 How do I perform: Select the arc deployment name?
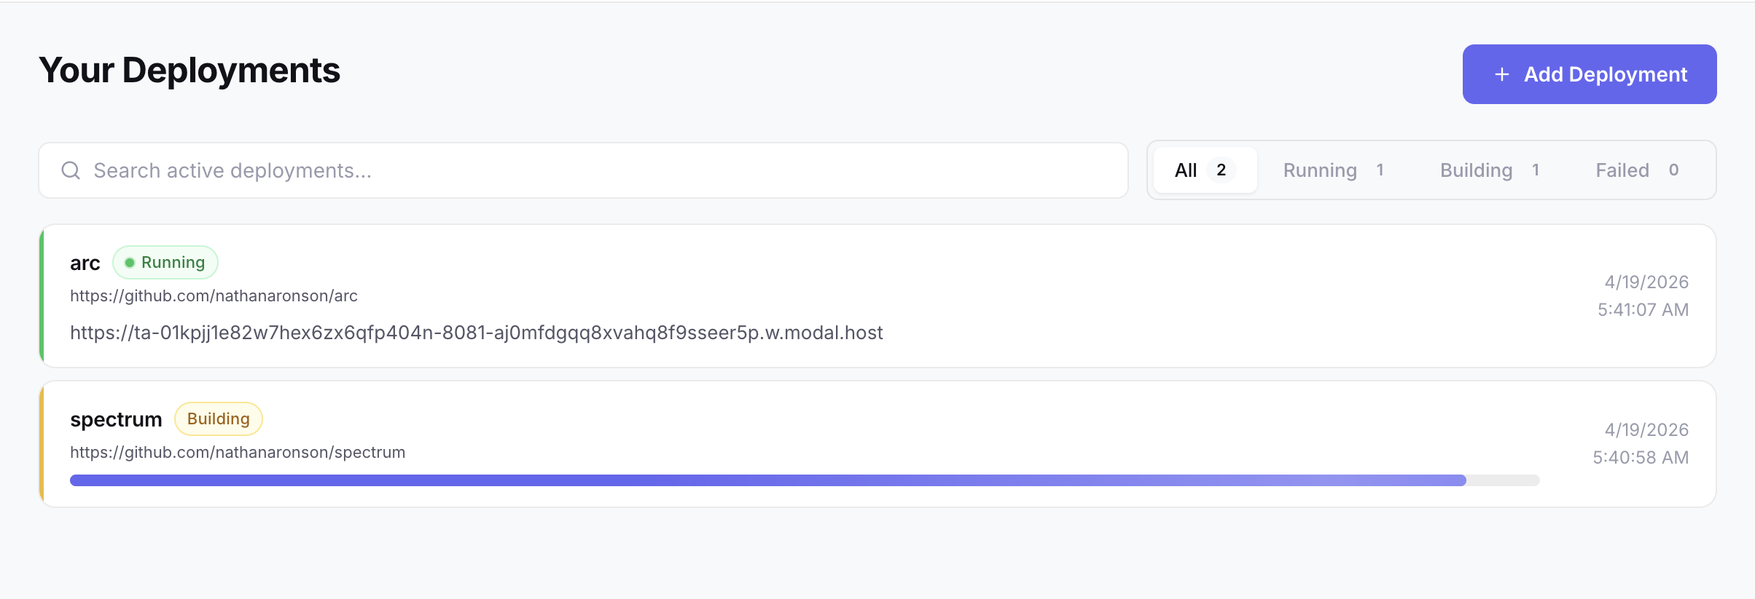click(85, 263)
